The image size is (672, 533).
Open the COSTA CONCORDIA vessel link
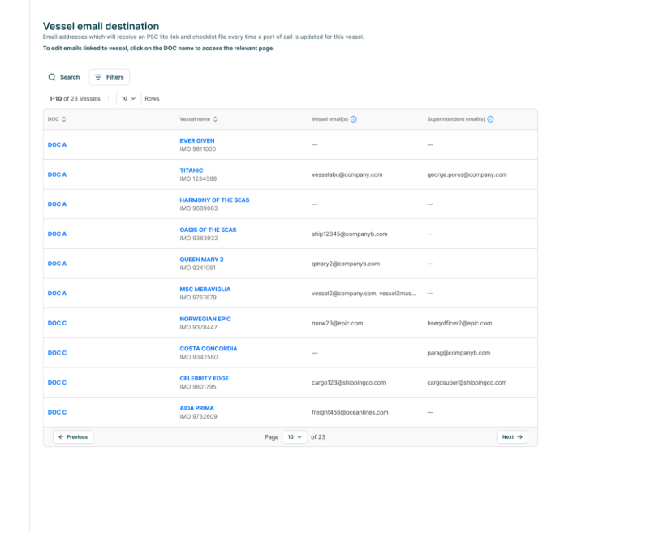[209, 349]
